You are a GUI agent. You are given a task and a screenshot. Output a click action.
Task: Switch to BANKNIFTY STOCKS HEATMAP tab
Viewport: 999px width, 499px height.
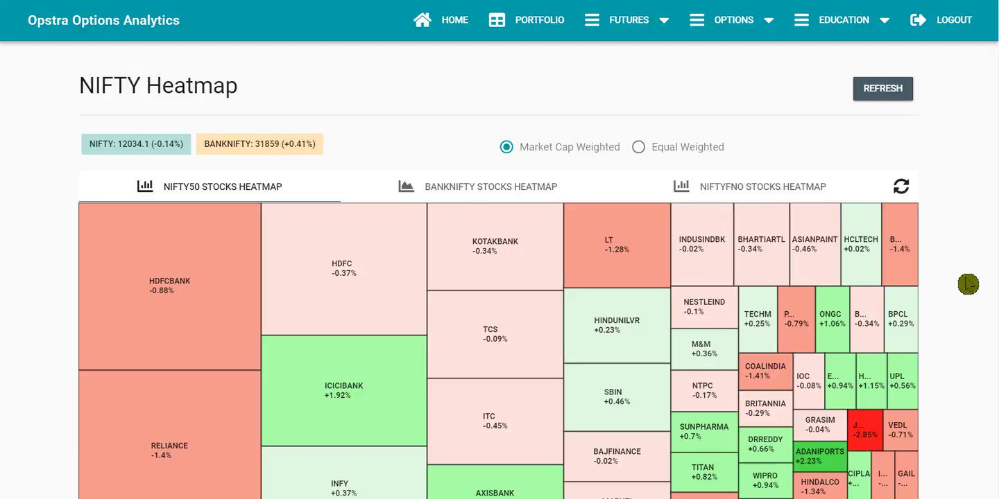point(478,186)
